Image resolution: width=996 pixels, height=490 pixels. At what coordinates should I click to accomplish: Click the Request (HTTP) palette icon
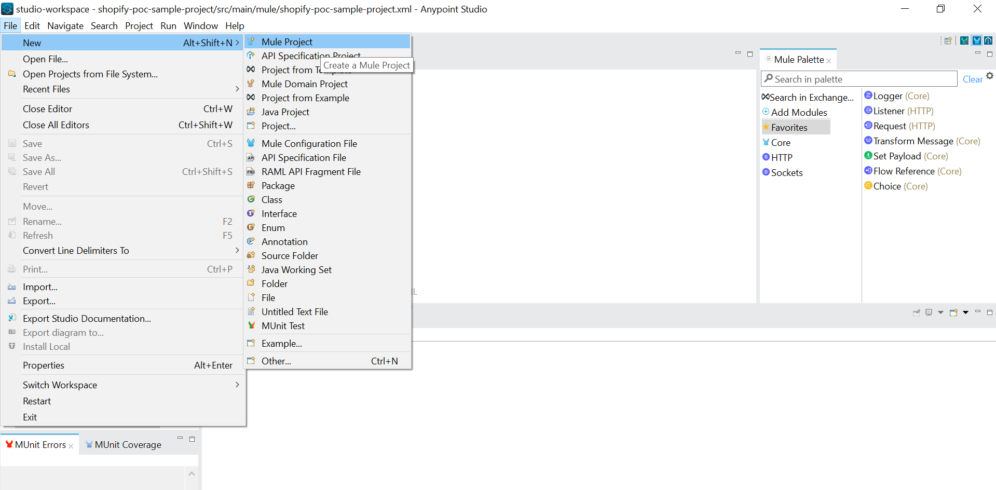pos(868,126)
